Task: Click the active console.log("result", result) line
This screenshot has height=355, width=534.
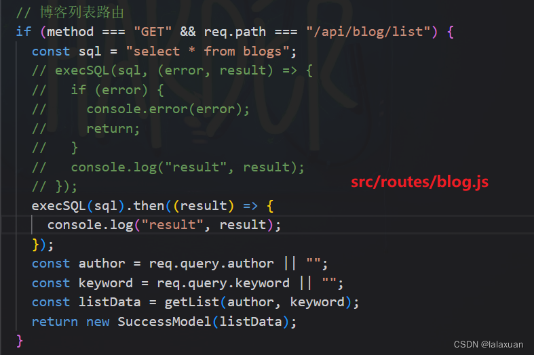Action: point(164,225)
